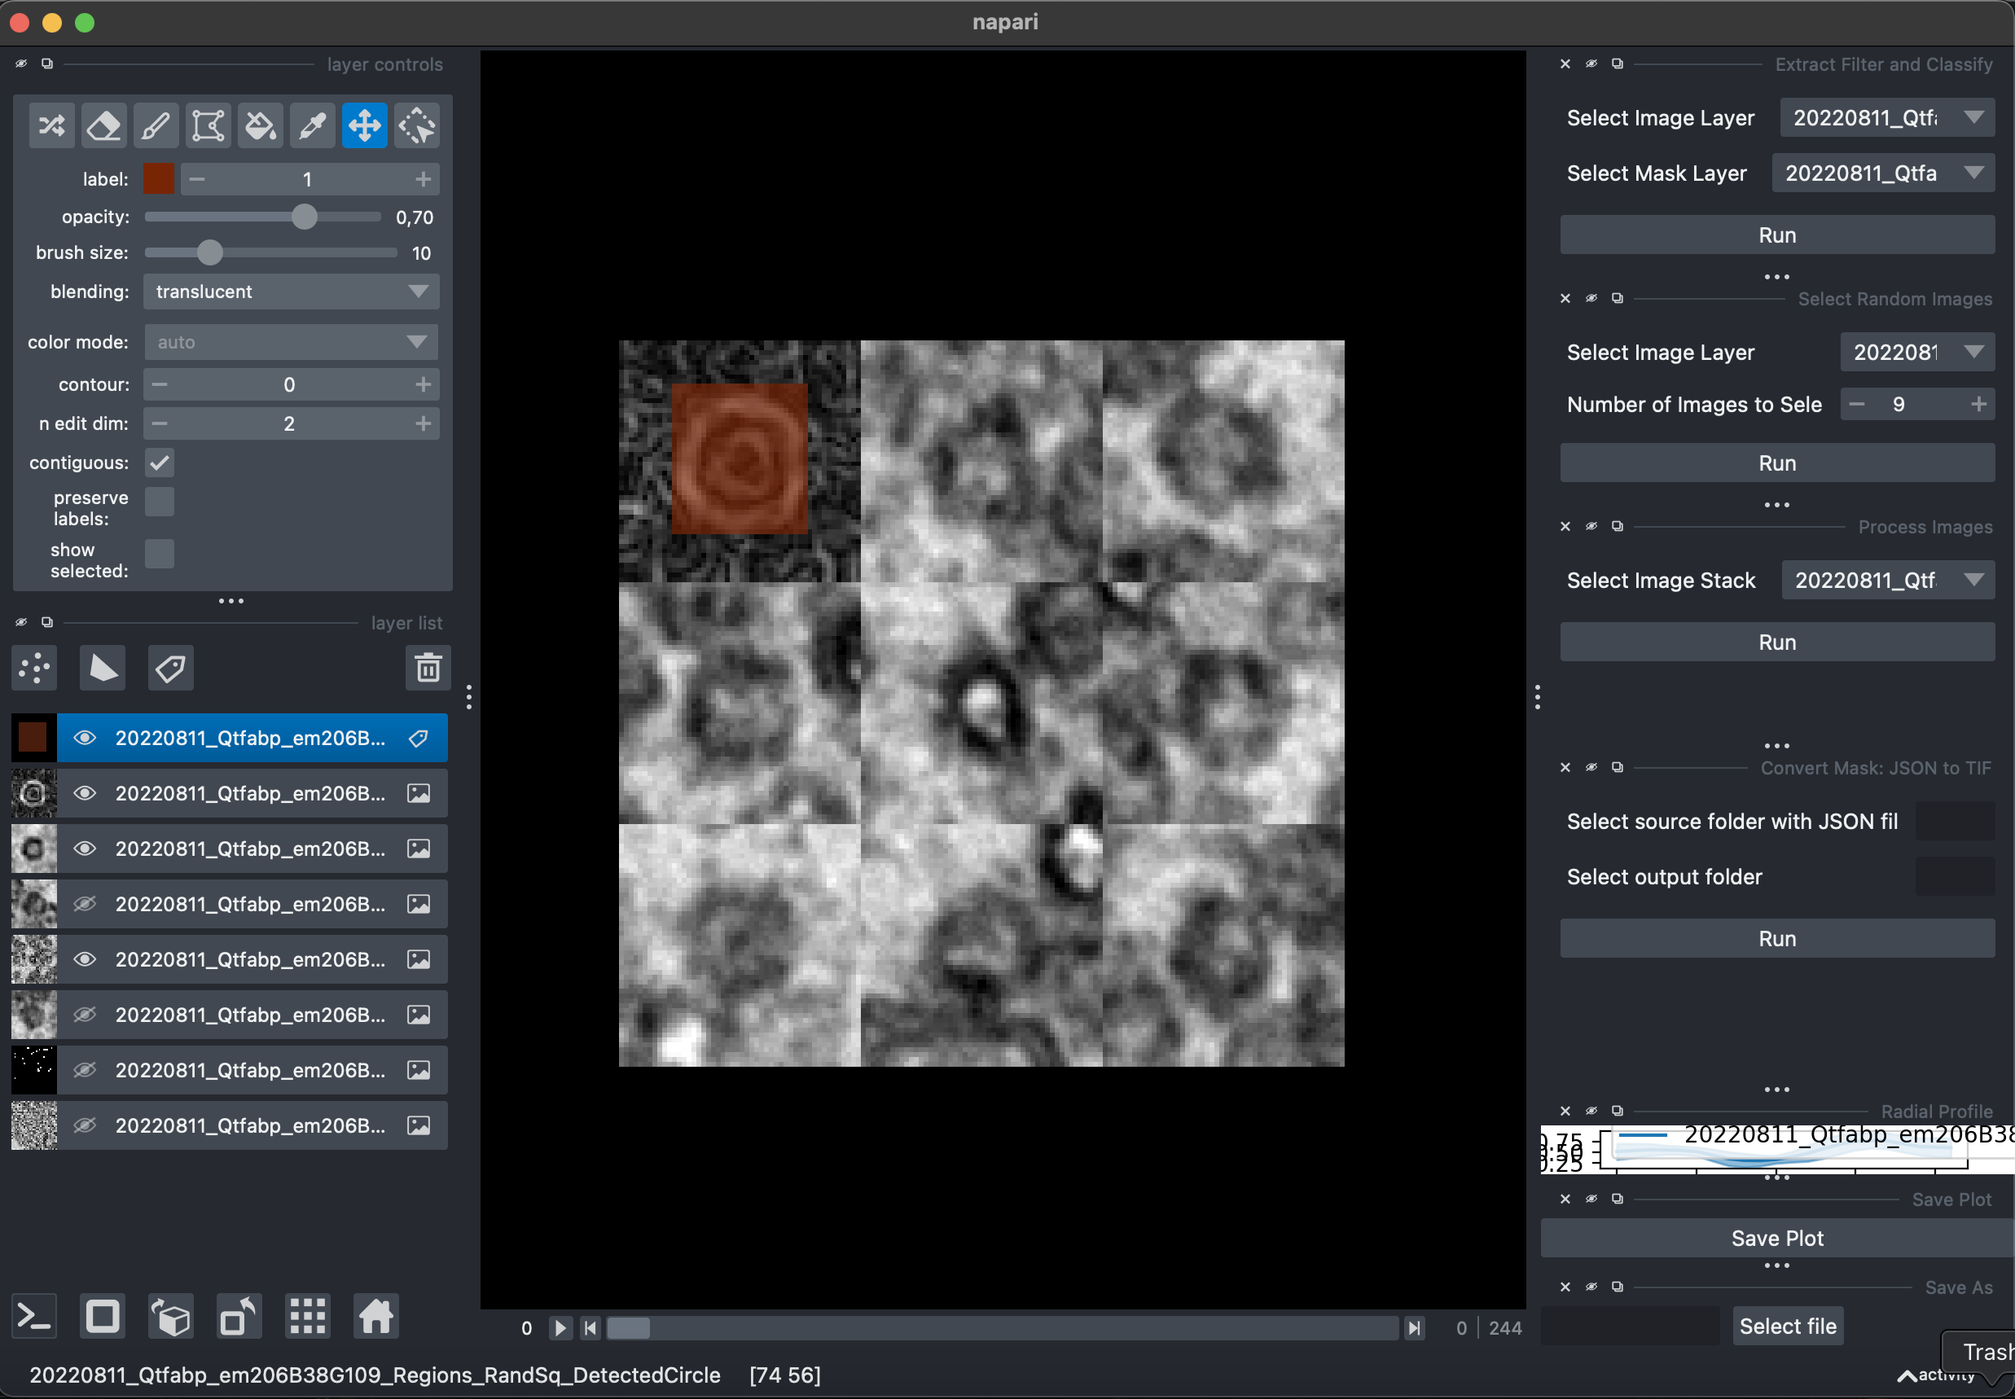The height and width of the screenshot is (1399, 2015).
Task: Show the last layer in the list
Action: (84, 1125)
